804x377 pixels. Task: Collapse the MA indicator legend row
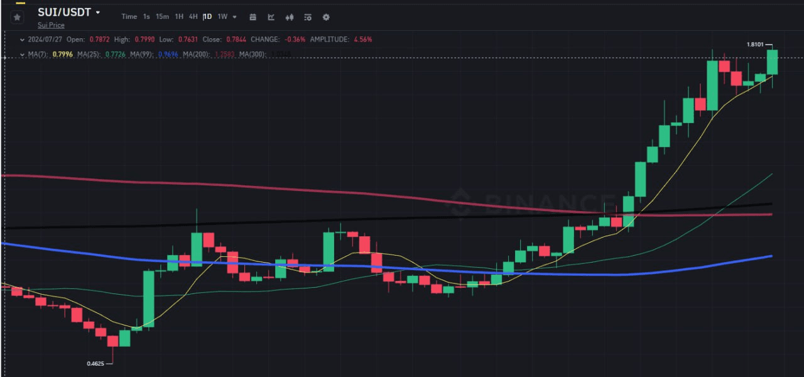pyautogui.click(x=23, y=55)
